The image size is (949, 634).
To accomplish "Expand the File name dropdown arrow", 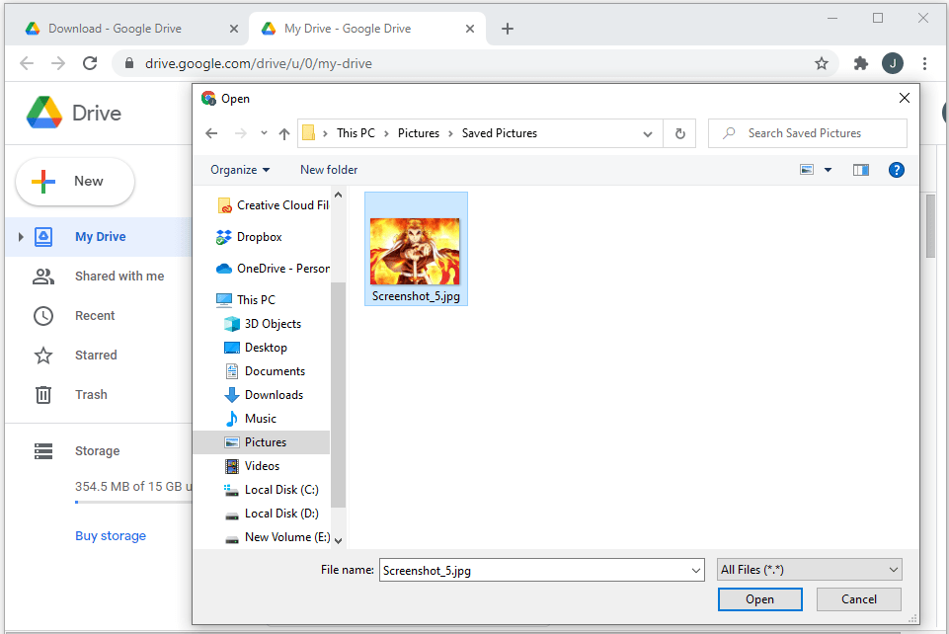I will coord(696,570).
